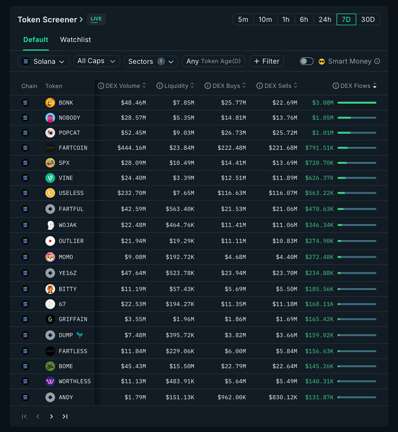Click the NOBODY token icon
Screen dimensions: 398x432
[x=50, y=118]
